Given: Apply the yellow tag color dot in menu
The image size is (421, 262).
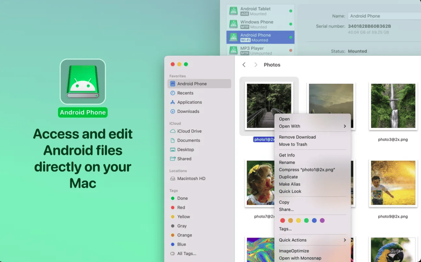Looking at the screenshot, I should tap(298, 220).
